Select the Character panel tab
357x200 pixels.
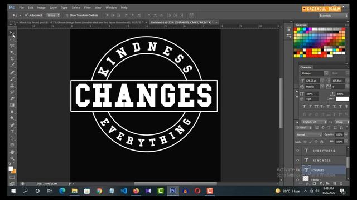point(306,67)
